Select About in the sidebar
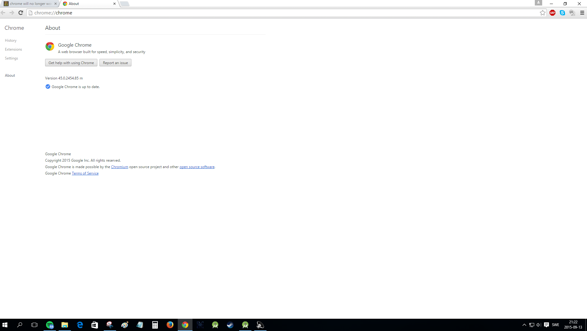The height and width of the screenshot is (331, 587). coord(10,75)
